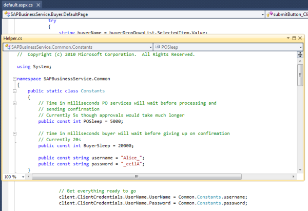Click the vertical scrollbar down arrow in Helper.cs
Viewport: 308px width, 211px height.
[x=300, y=170]
